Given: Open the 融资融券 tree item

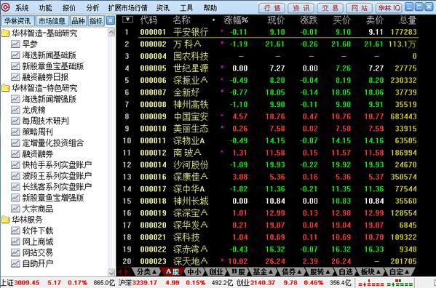Looking at the screenshot, I should point(38,154).
